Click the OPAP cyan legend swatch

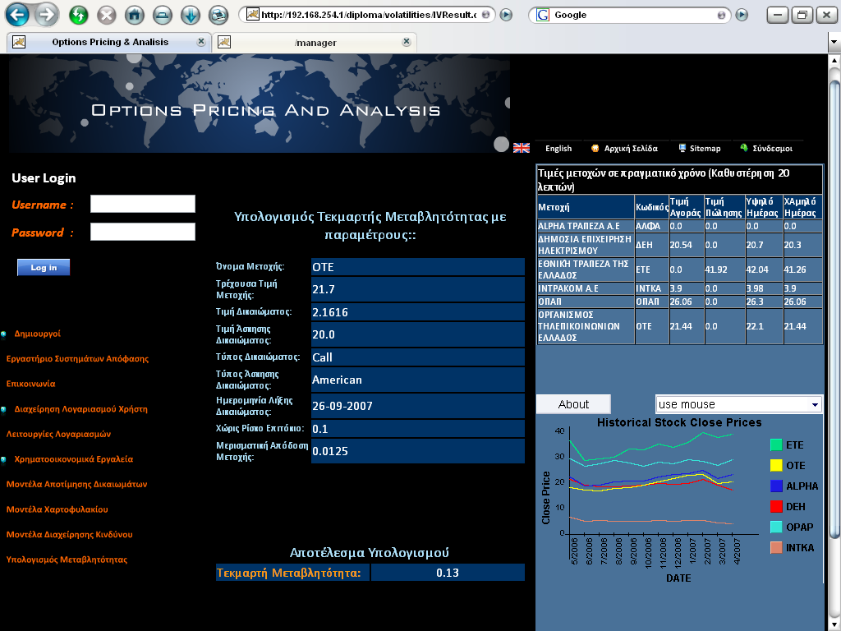(776, 527)
